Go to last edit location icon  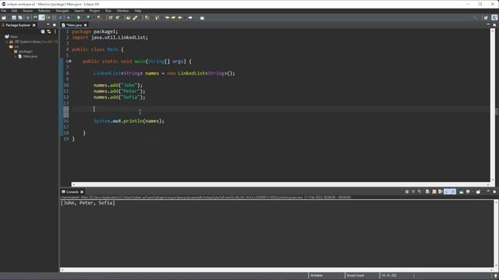tap(167, 18)
